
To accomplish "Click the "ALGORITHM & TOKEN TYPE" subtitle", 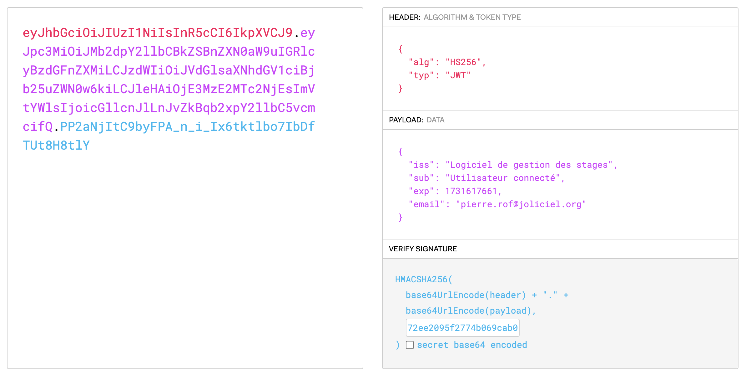I will pos(472,17).
